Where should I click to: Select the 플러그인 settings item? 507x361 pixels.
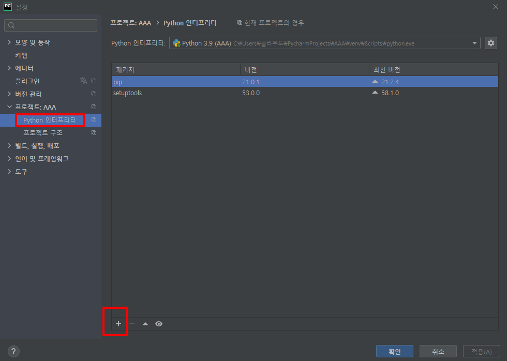27,81
